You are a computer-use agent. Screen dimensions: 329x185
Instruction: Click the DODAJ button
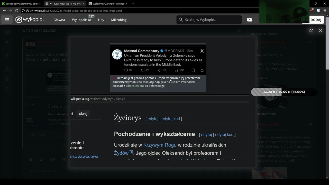pyautogui.click(x=316, y=20)
